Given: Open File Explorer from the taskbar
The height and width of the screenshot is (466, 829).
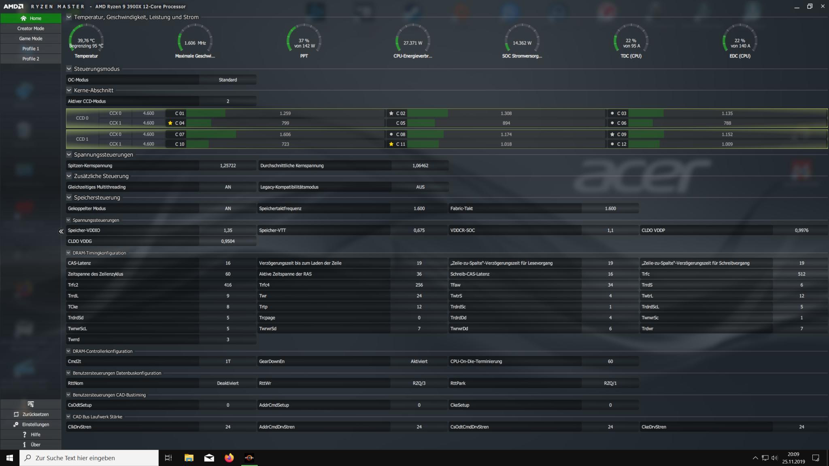Looking at the screenshot, I should click(189, 458).
